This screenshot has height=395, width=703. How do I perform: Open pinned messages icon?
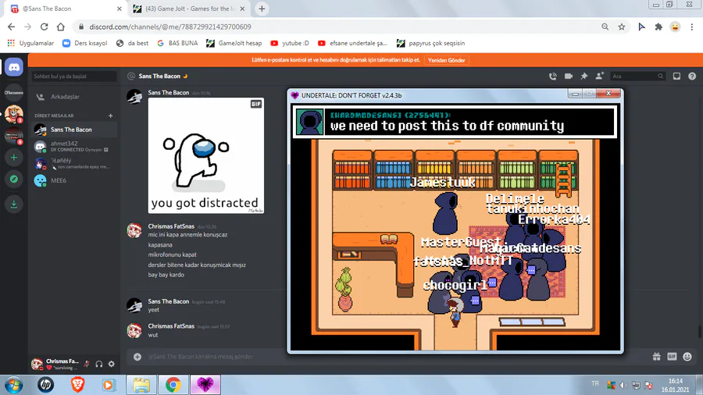[583, 77]
